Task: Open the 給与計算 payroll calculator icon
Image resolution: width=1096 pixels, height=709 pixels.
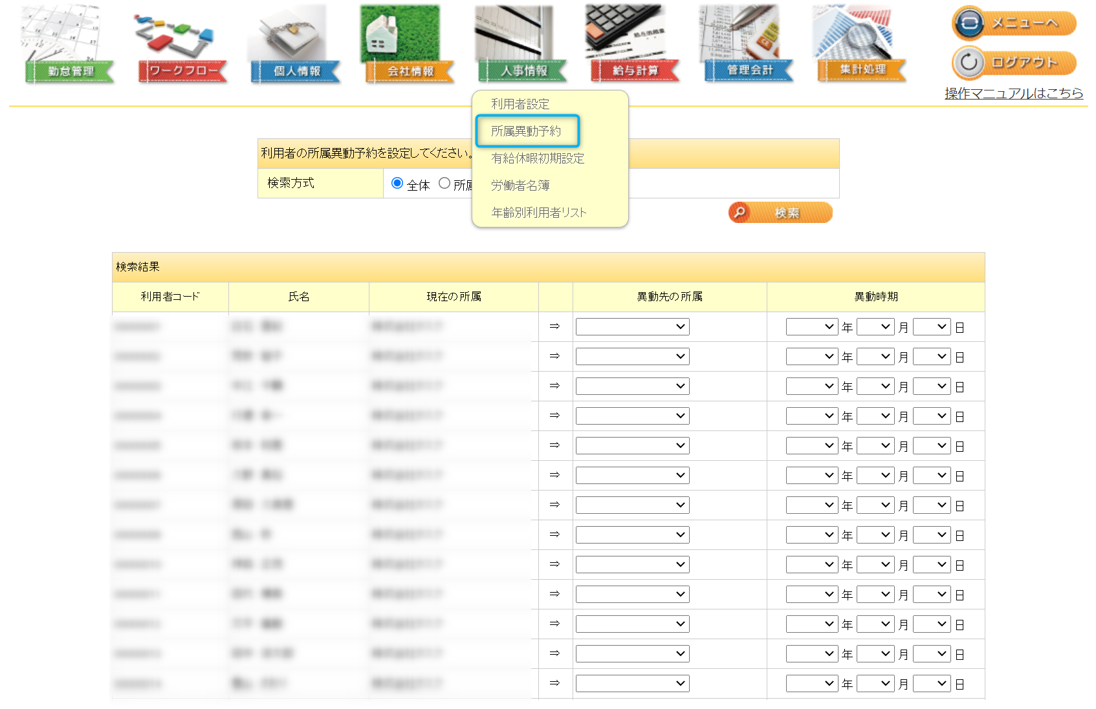Action: tap(635, 45)
